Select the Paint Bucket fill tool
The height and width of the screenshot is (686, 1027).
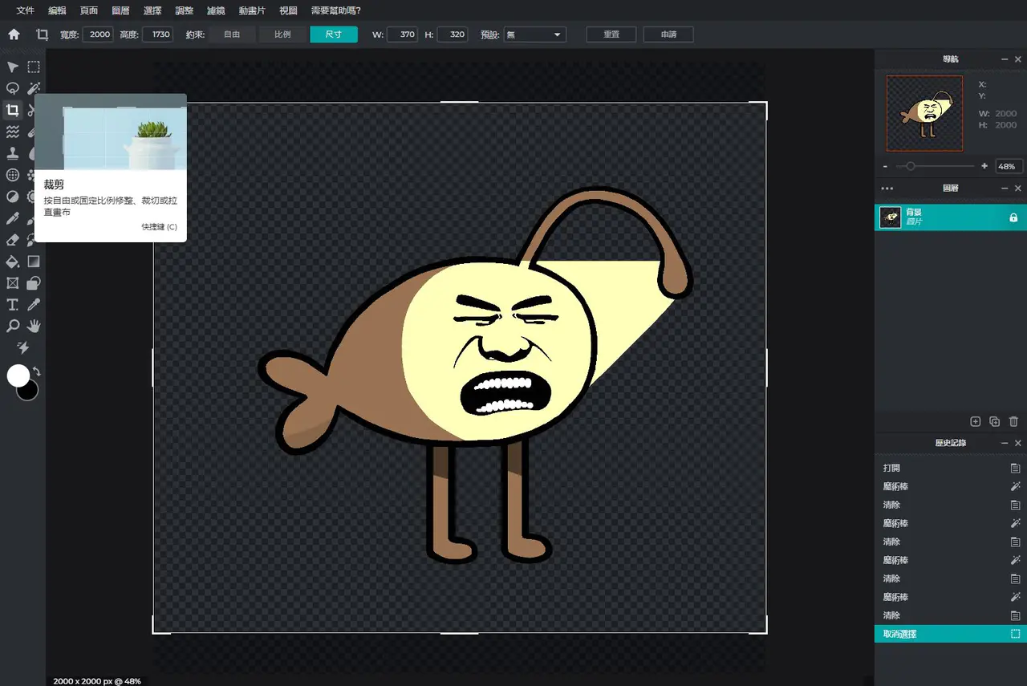click(13, 262)
